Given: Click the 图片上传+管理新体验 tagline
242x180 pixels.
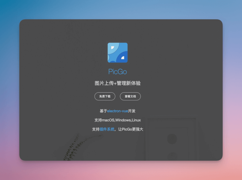Looking at the screenshot, I should [118, 83].
